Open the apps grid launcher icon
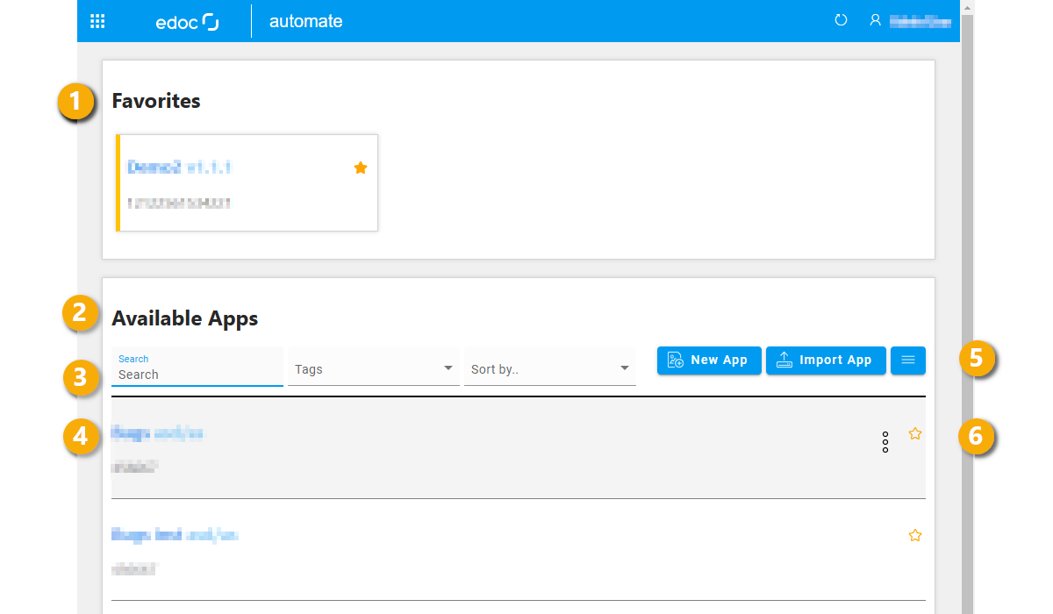The height and width of the screenshot is (614, 1053). point(97,20)
